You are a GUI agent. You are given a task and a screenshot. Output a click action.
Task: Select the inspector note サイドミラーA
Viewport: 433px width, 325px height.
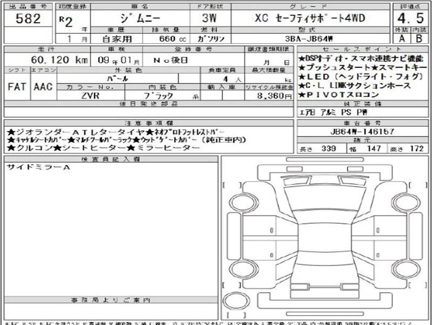38,167
